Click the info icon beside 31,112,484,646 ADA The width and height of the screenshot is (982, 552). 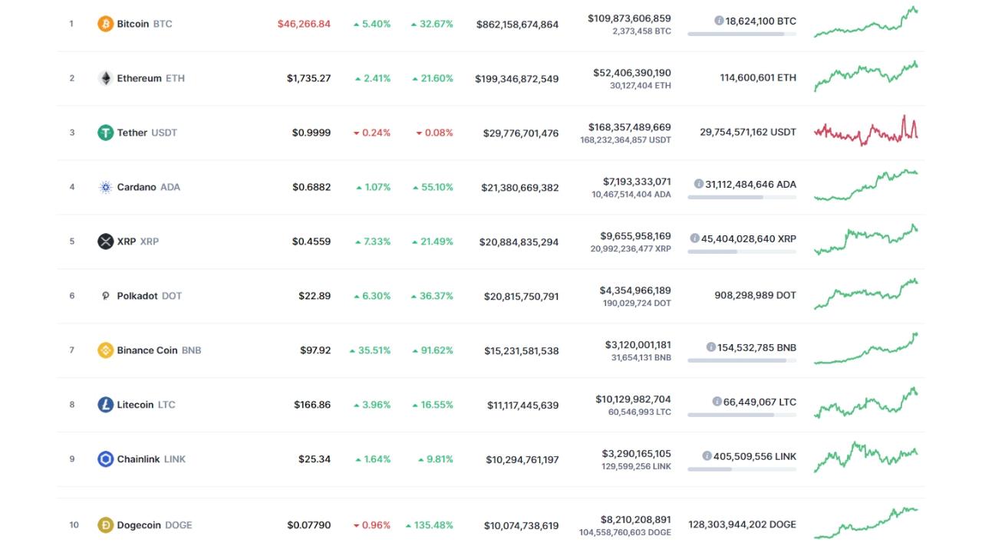[x=699, y=184]
